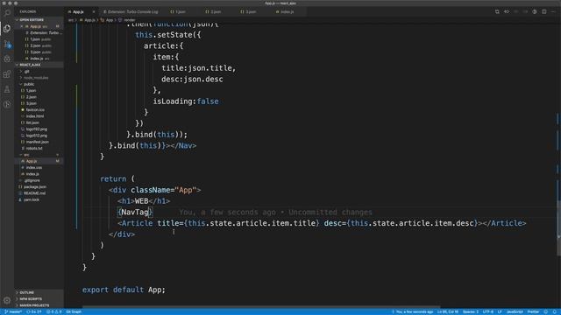Click the editor horizontal scrollbar
Screen dimensions: 561x315
coord(261,307)
